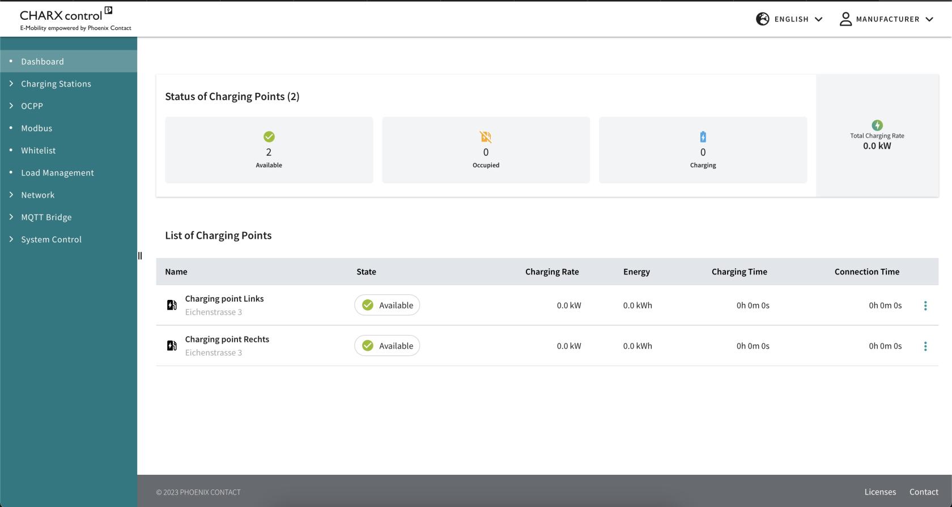
Task: Click green check icon in Links Available badge
Action: 368,305
